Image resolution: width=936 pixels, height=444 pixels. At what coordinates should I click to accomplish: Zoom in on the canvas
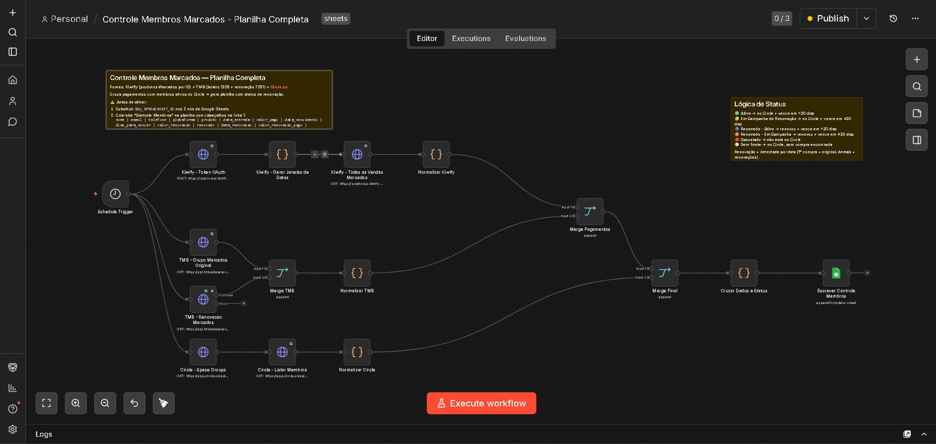pos(76,403)
